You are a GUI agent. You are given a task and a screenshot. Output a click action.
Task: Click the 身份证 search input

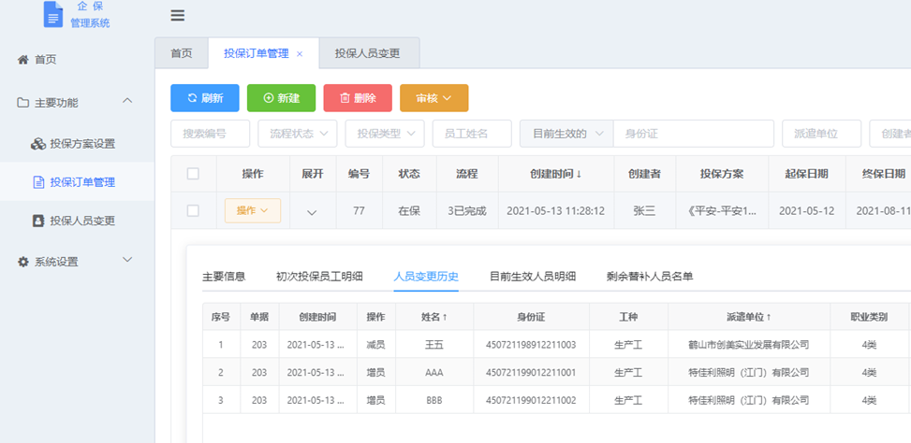coord(693,134)
